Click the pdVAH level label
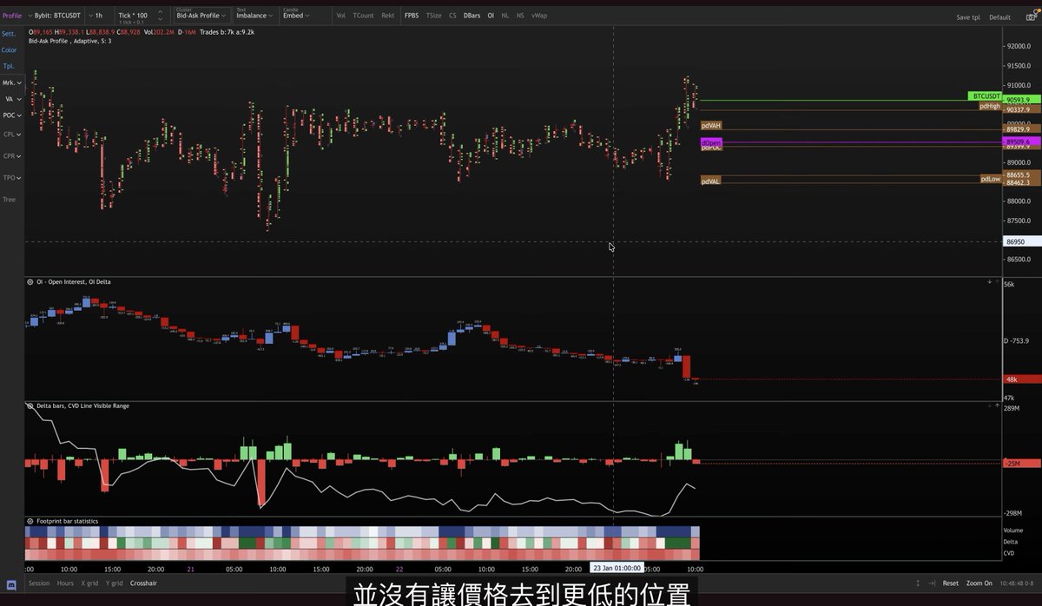Screen dimensions: 1042x606 pyautogui.click(x=711, y=126)
